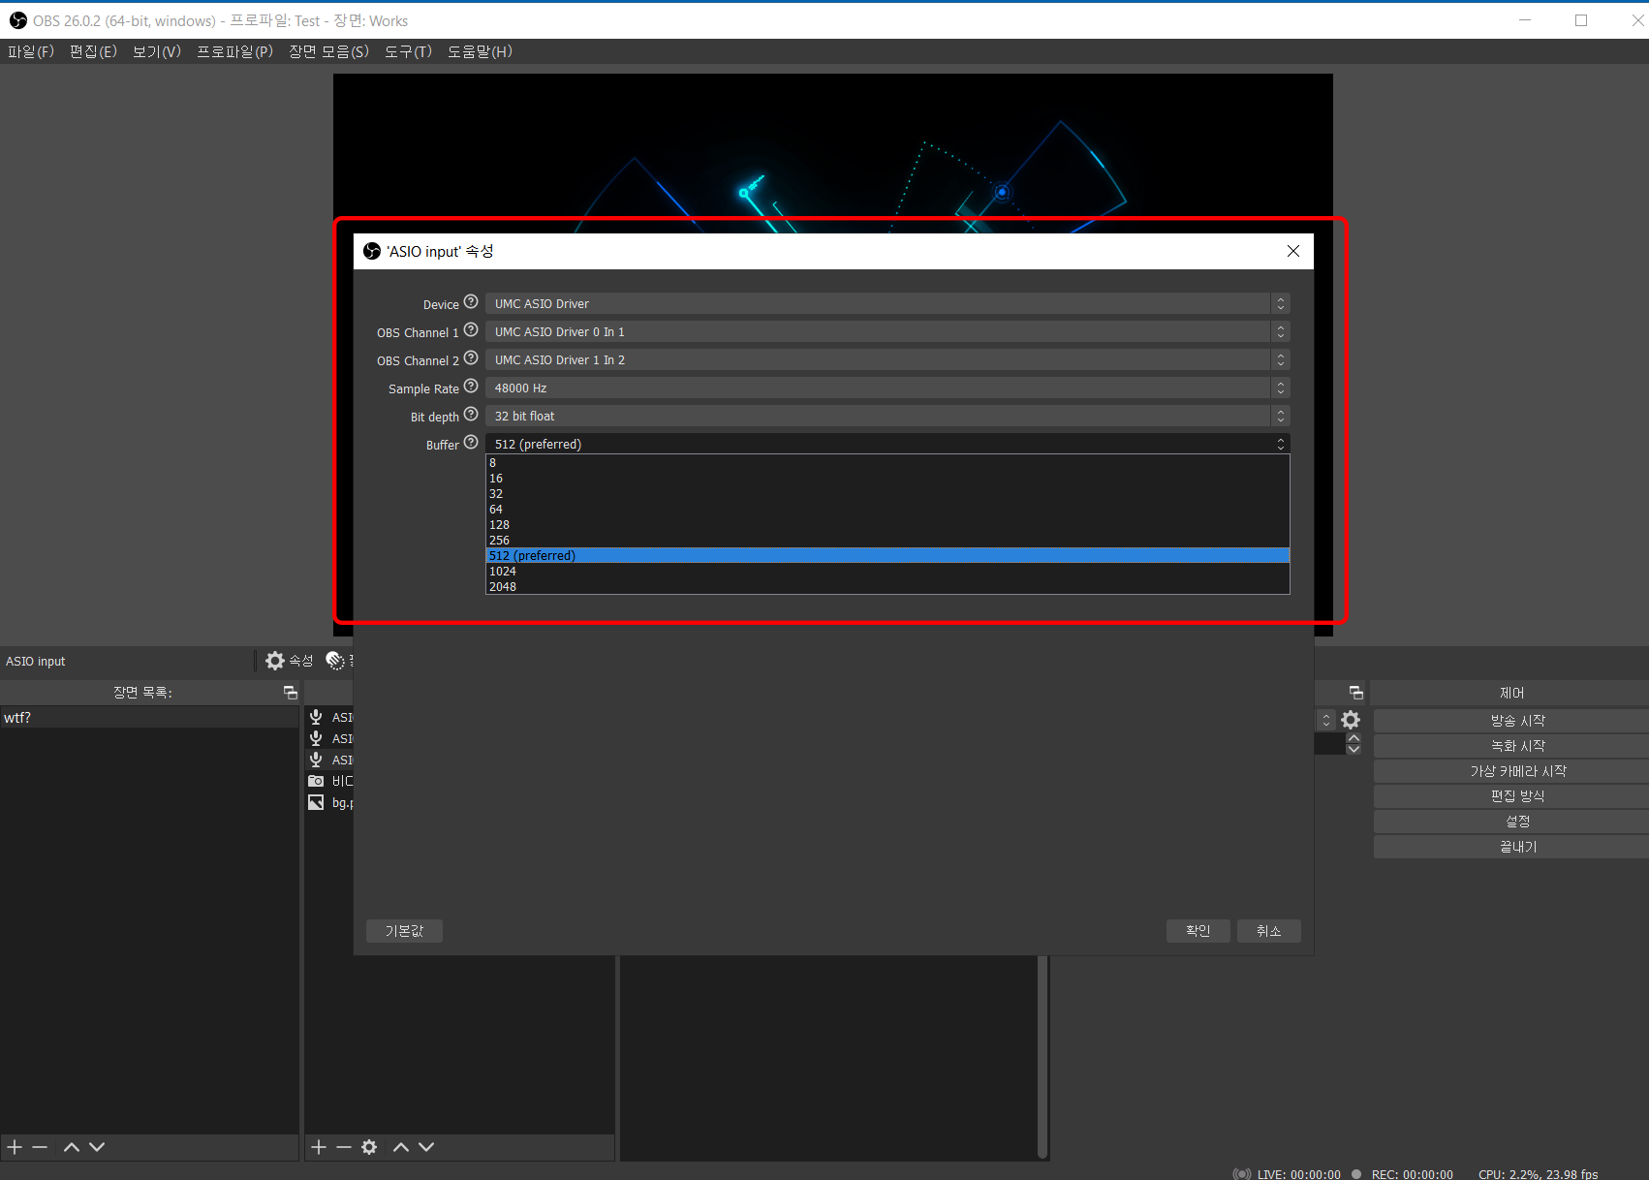Move scene up in scene list
The image size is (1649, 1180).
click(71, 1147)
